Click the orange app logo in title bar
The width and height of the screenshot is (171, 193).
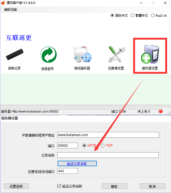pyautogui.click(x=3, y=3)
